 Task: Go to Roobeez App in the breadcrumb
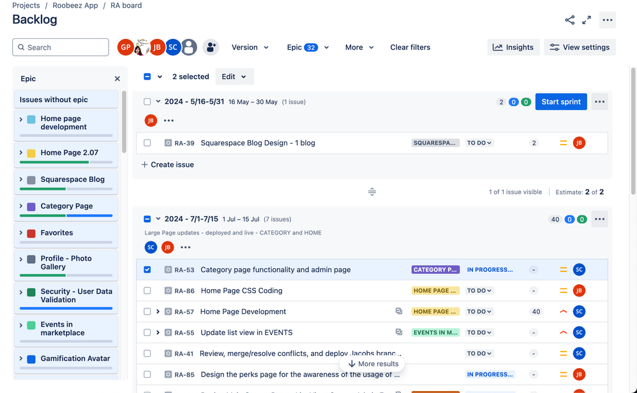tap(75, 6)
